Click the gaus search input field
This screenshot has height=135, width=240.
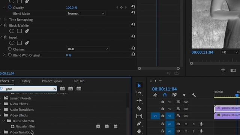tap(28, 88)
